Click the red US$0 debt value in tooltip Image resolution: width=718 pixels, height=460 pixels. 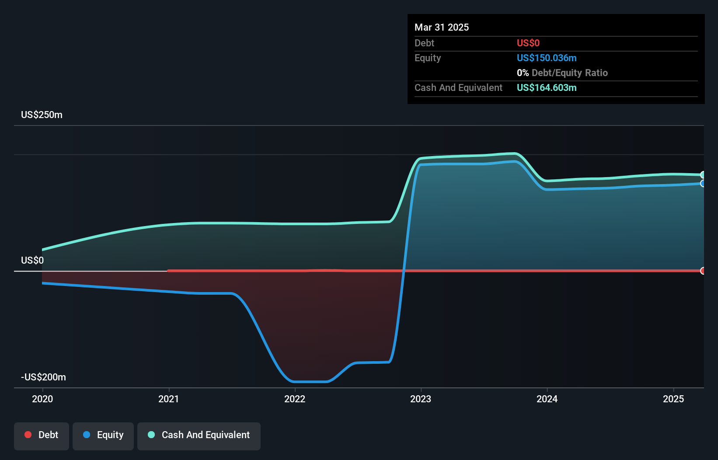[x=528, y=43]
